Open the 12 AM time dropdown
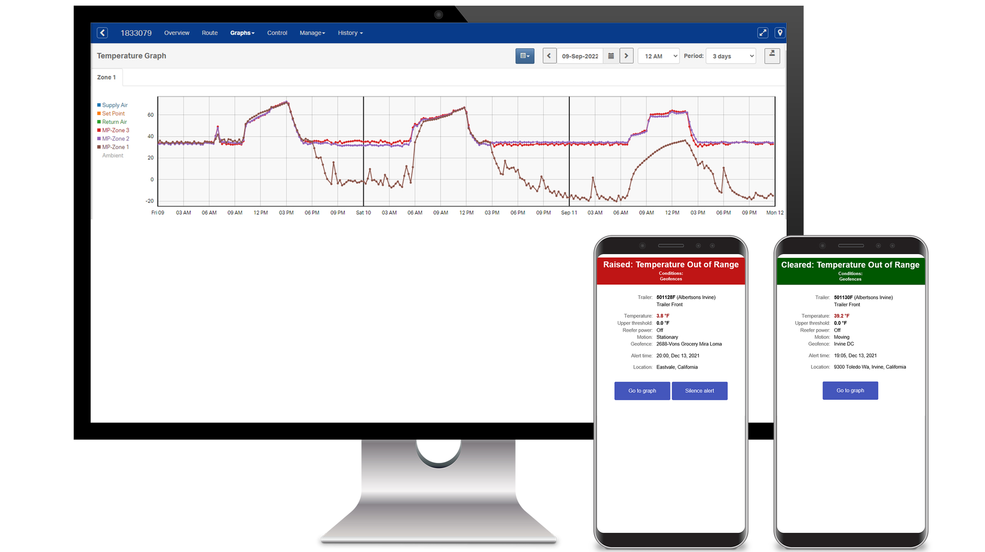The width and height of the screenshot is (985, 552). pyautogui.click(x=658, y=55)
